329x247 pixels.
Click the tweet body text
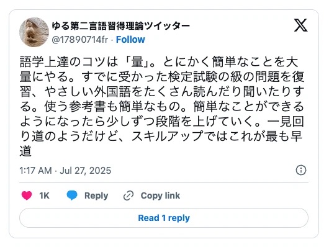162,106
